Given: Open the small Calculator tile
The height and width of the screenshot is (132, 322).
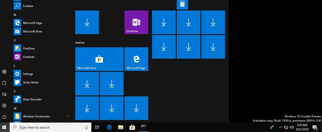Looking at the screenshot, I should 182,5.
